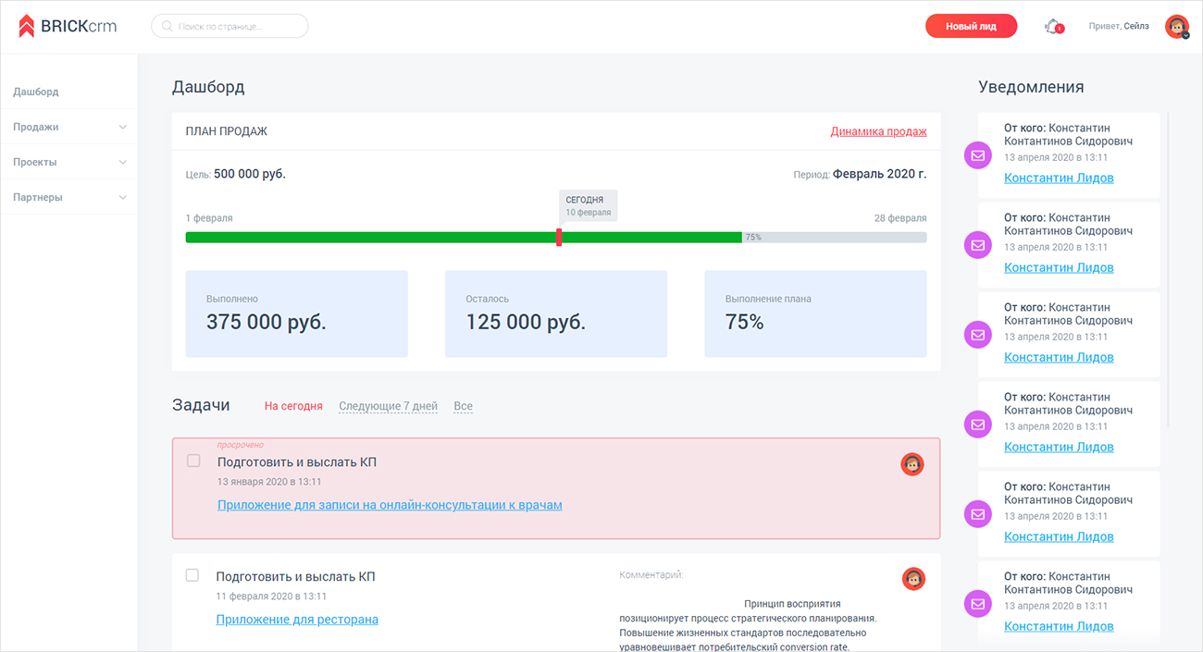Image resolution: width=1203 pixels, height=652 pixels.
Task: Click the second notification envelope icon
Action: point(978,245)
